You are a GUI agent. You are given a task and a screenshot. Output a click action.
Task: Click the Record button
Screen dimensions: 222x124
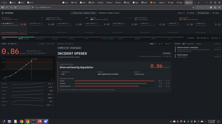pos(191,13)
